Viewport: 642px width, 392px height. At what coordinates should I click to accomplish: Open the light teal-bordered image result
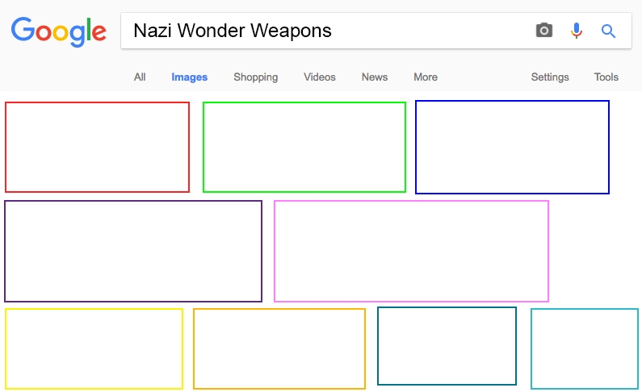(x=585, y=348)
